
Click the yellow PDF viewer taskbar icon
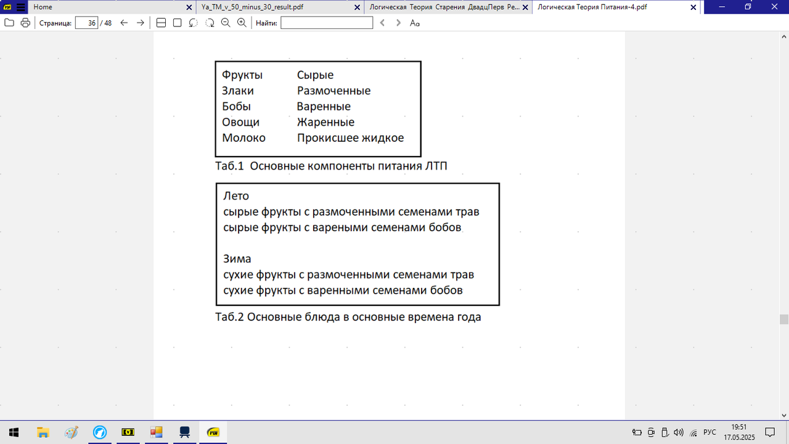coord(213,432)
